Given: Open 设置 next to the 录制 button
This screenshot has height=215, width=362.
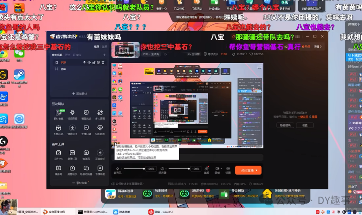Looking at the screenshot, I should pos(228,170).
